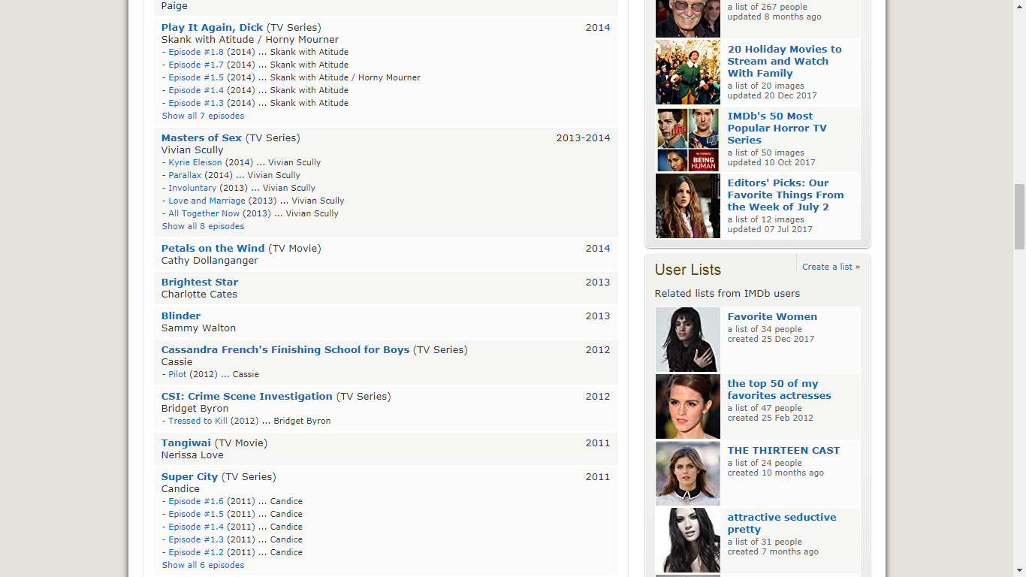
Task: Click the 'created 25 Feb 2012' text
Action: (770, 418)
